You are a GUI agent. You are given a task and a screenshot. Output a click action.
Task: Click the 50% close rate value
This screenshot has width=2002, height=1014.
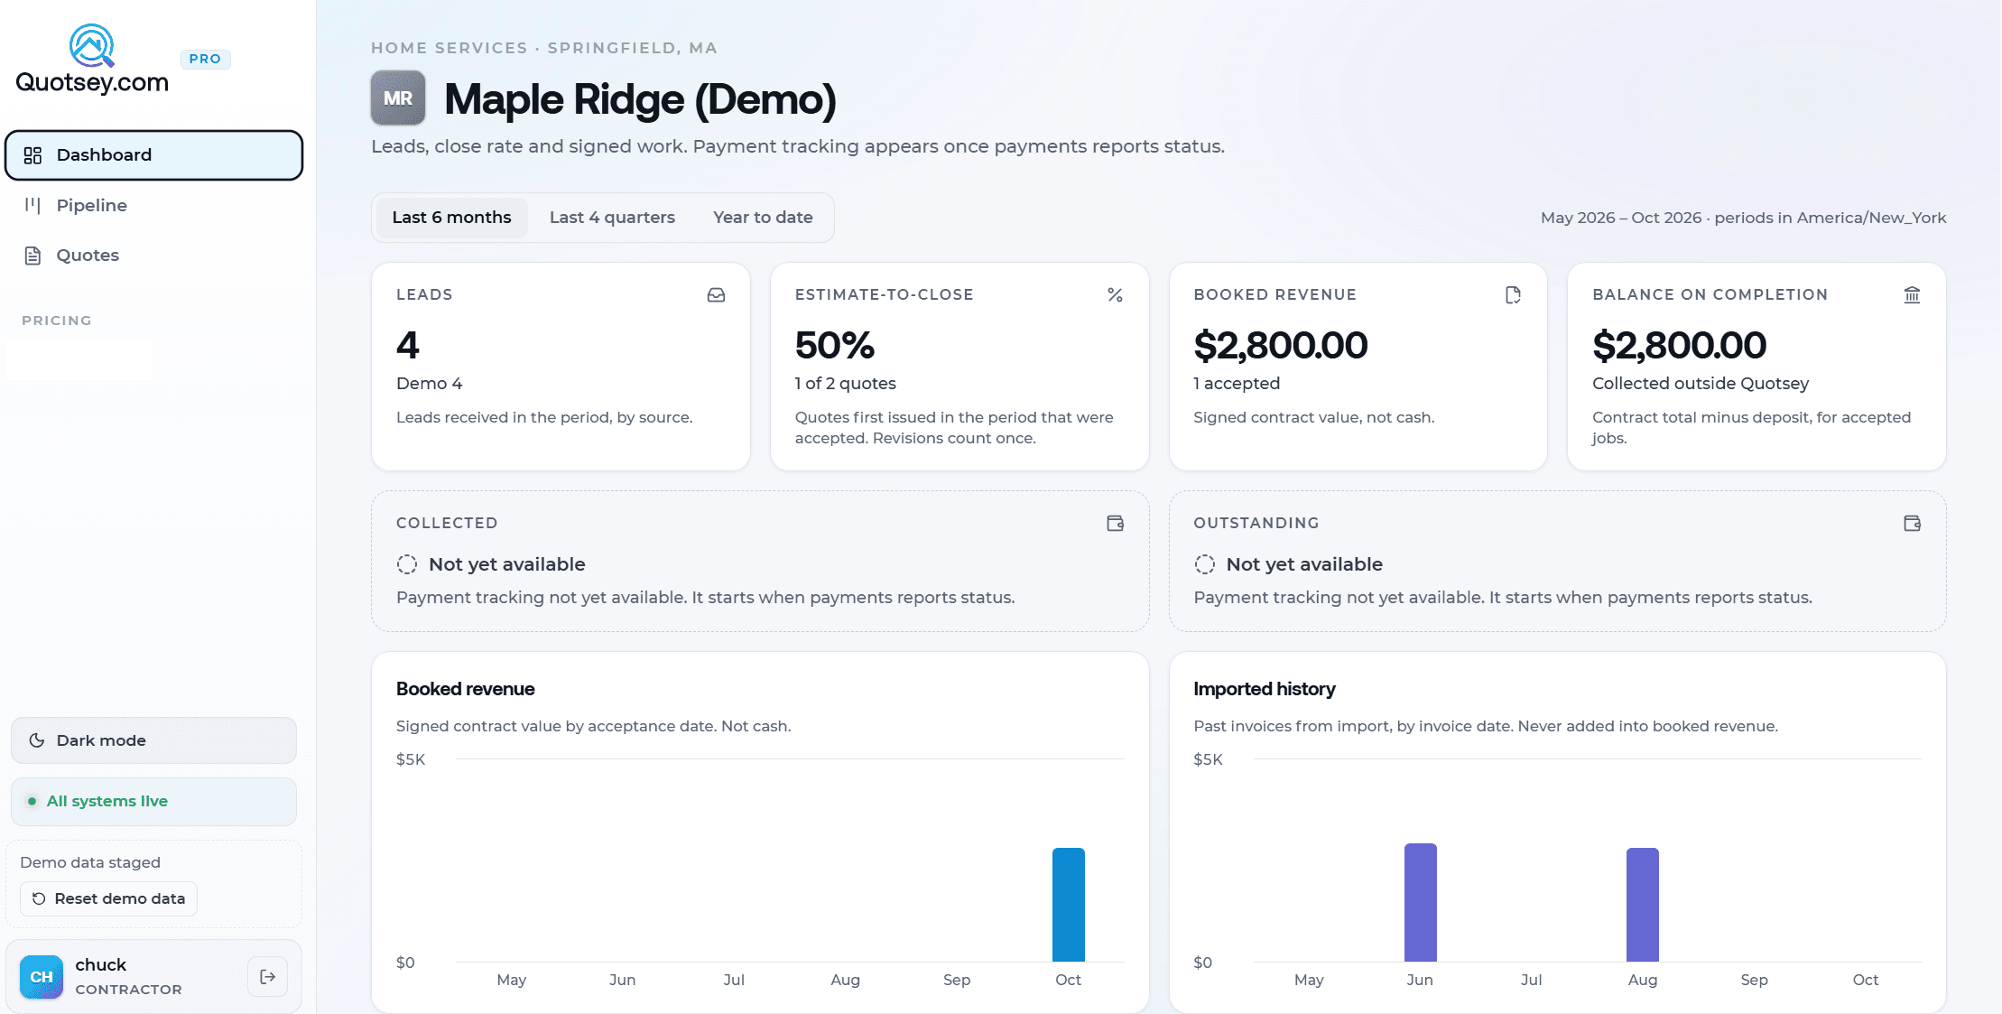tap(835, 346)
